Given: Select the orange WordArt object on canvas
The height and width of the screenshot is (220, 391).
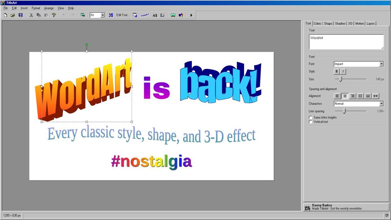Looking at the screenshot, I should 83,90.
